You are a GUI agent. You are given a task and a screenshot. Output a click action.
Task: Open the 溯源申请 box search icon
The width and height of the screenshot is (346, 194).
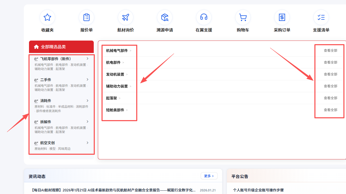[x=165, y=17]
